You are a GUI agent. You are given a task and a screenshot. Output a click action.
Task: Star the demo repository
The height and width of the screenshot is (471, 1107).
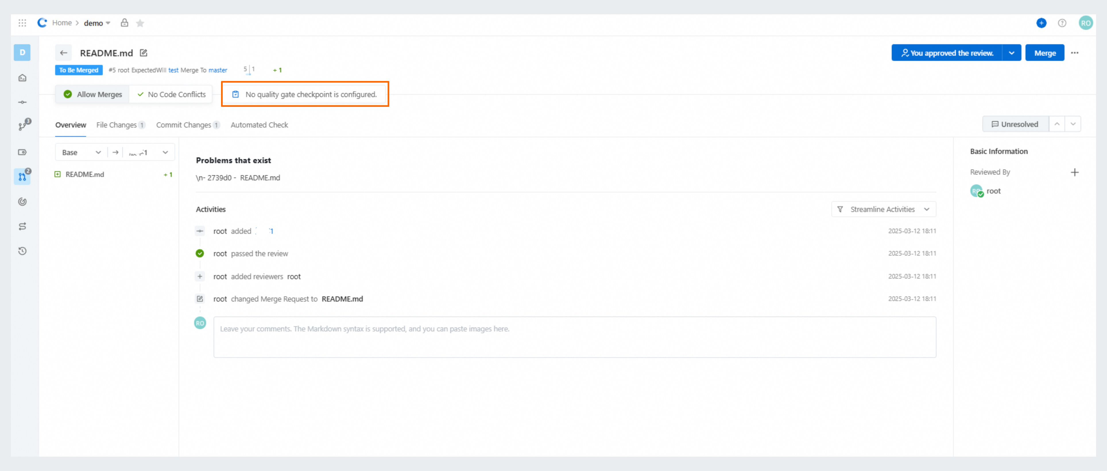(x=140, y=23)
